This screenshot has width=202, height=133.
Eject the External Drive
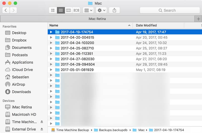[x=42, y=129]
